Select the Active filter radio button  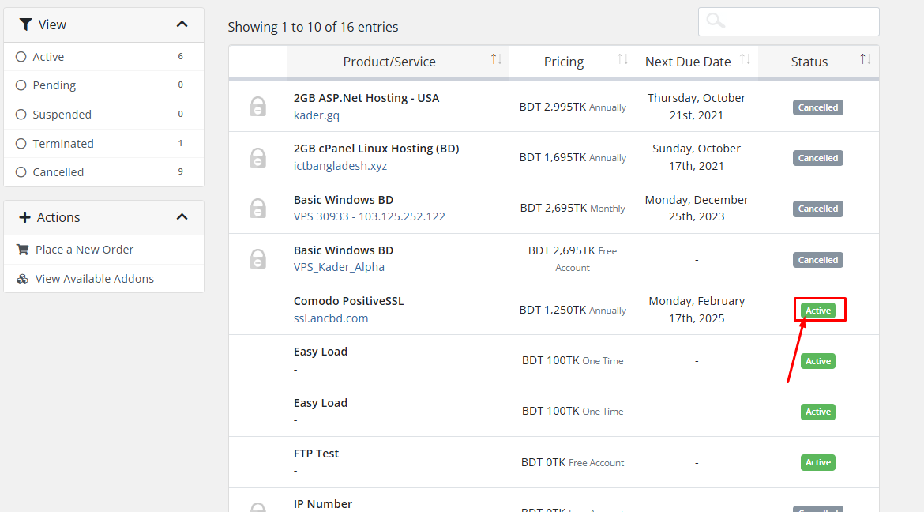(x=21, y=57)
